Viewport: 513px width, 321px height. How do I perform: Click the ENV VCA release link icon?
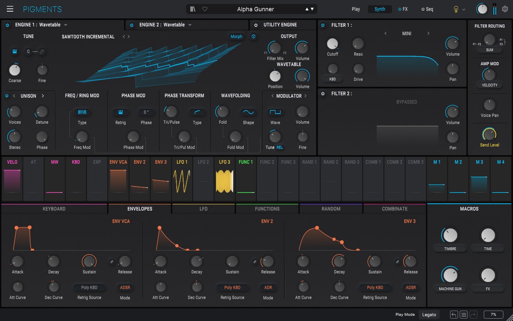[x=112, y=261]
